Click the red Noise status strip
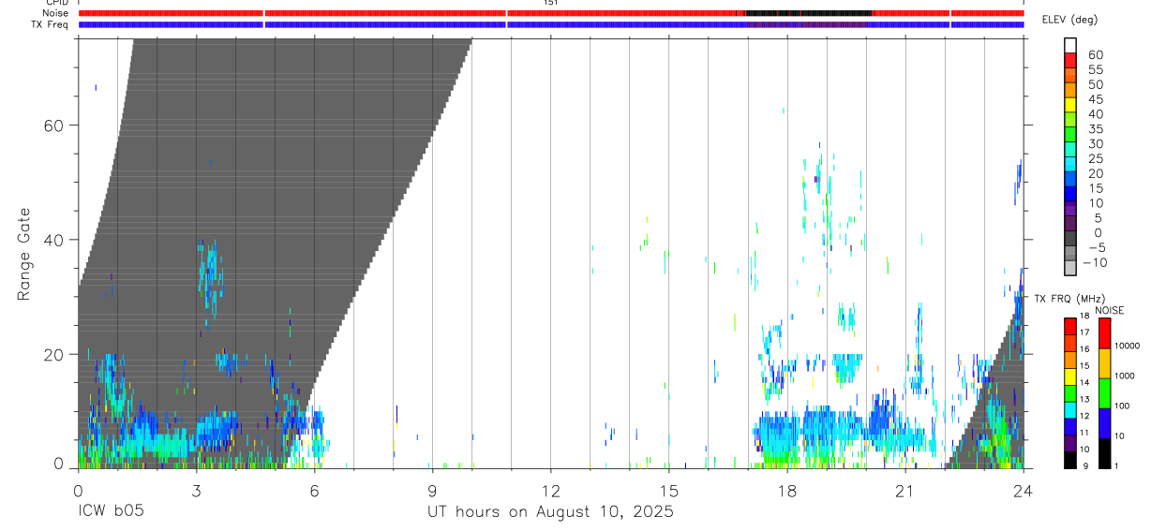The height and width of the screenshot is (531, 1151). 550,13
